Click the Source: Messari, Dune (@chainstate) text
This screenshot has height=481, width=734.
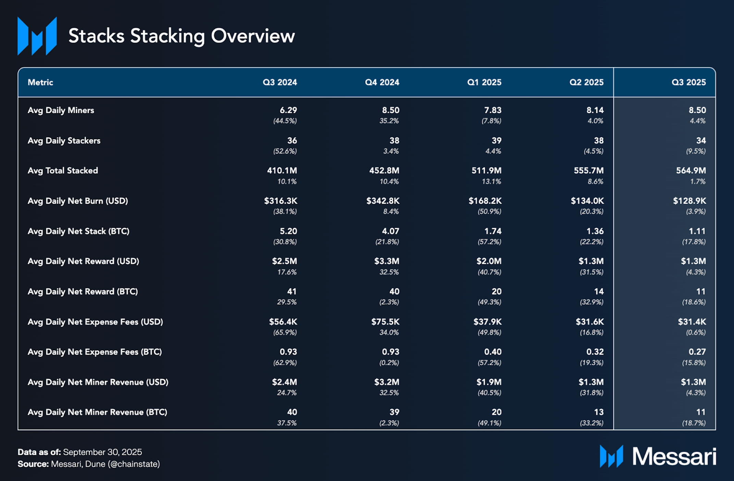(x=89, y=464)
